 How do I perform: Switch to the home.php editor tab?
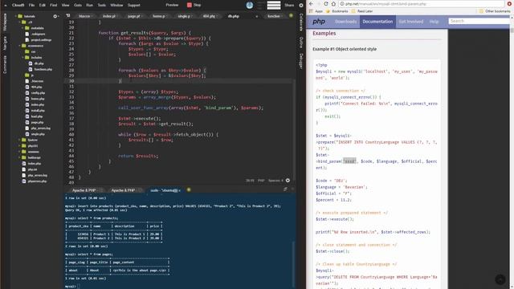click(x=159, y=16)
